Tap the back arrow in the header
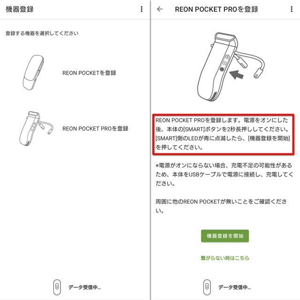Screen dimensions: 300x300 pos(159,9)
